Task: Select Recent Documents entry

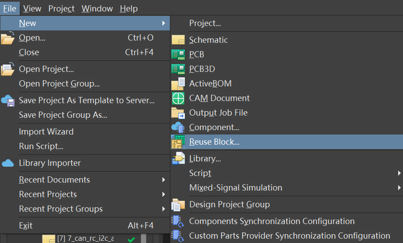Action: (x=85, y=180)
